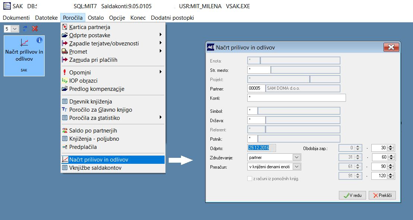Toggle 'z računi iz pomožnih knjig' checkbox

point(250,178)
